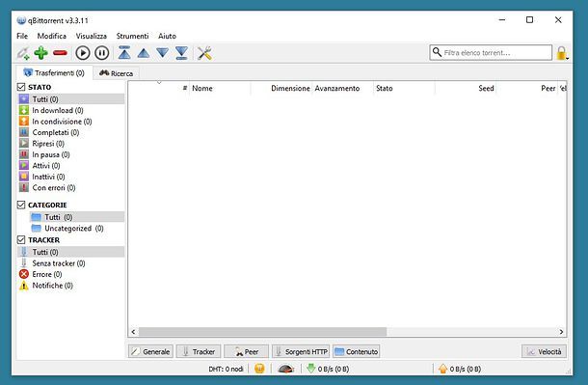Viewport: 588px width, 385px height.
Task: Open the Strumenti menu
Action: (x=132, y=36)
